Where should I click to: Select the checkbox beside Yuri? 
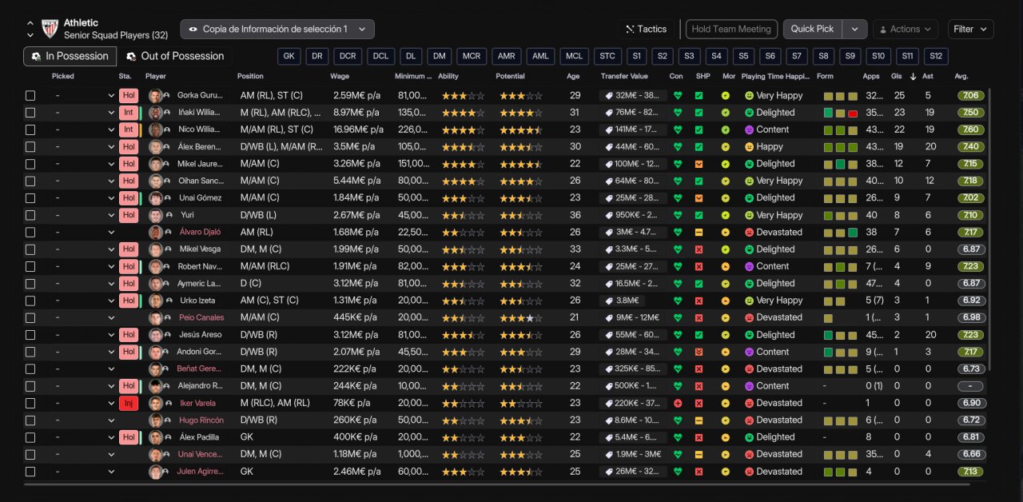tap(30, 215)
